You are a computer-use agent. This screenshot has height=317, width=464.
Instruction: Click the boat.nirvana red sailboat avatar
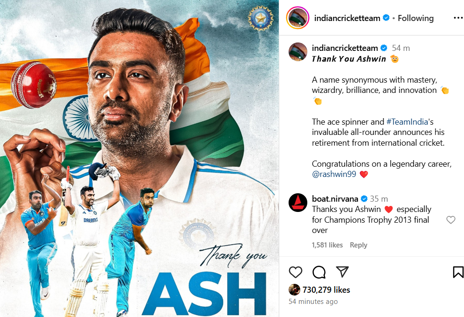(x=297, y=203)
